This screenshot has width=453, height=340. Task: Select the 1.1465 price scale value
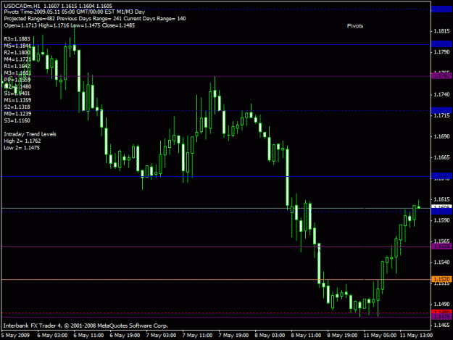pos(441,326)
